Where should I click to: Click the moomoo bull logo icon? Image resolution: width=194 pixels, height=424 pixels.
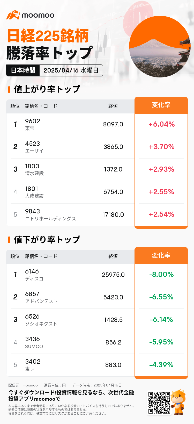tap(13, 15)
